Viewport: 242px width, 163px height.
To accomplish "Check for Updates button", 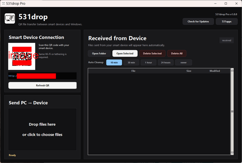I will pyautogui.click(x=198, y=22).
